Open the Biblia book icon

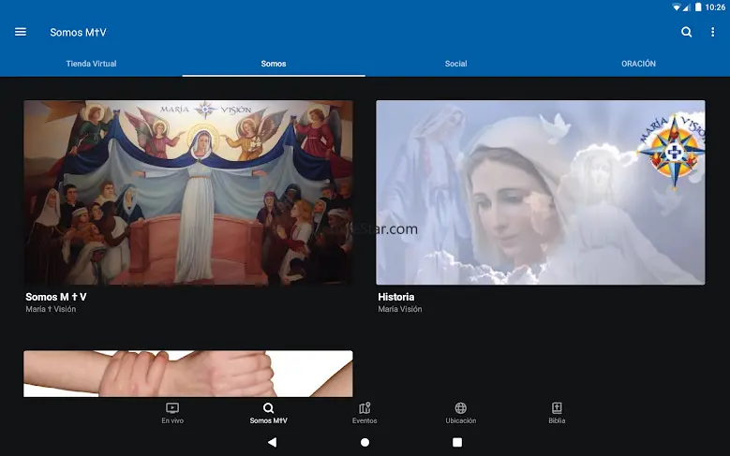[557, 408]
